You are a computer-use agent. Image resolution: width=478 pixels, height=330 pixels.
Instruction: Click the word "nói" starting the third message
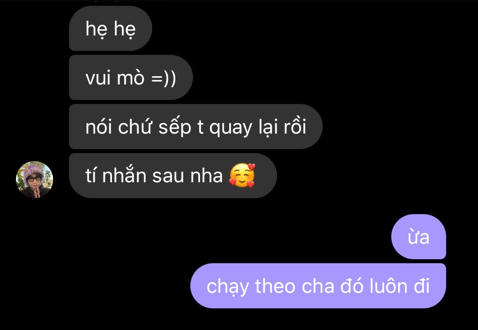click(x=99, y=127)
